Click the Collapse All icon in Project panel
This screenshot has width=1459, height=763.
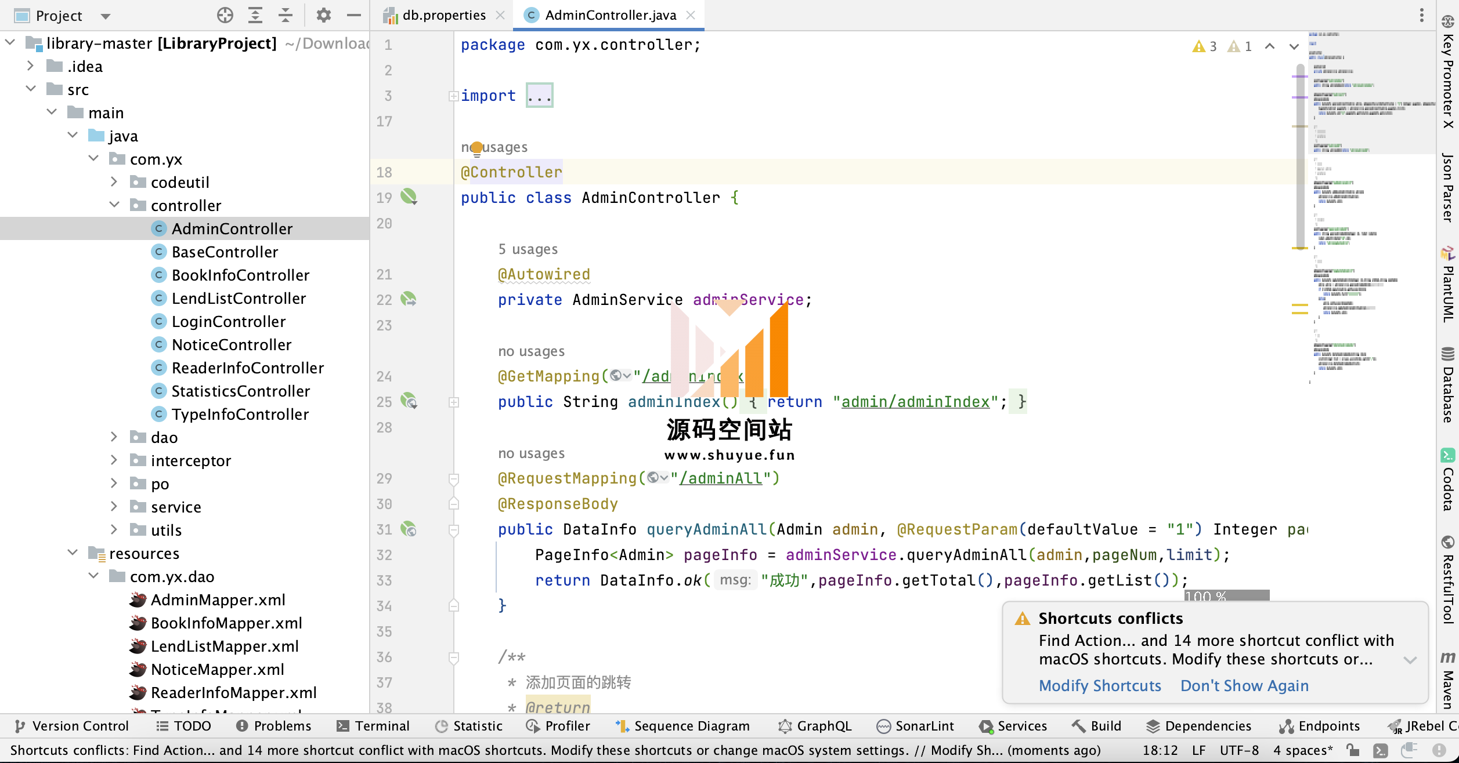click(x=286, y=15)
